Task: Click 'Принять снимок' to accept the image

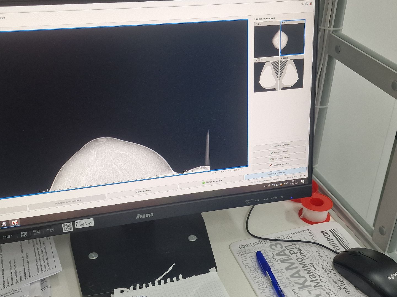Action: pos(279,152)
